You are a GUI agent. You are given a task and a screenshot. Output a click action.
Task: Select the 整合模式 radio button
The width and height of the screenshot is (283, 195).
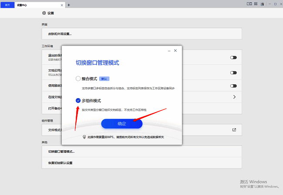click(x=78, y=79)
